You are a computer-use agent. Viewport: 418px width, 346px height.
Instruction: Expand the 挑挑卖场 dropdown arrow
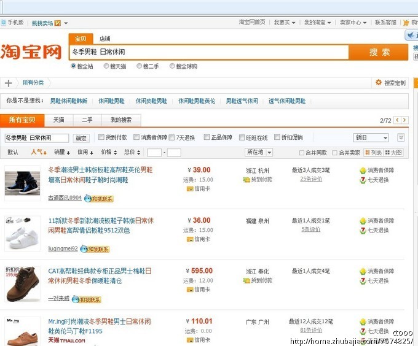pos(66,23)
